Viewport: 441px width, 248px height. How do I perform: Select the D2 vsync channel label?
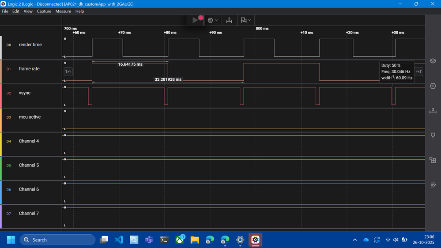[x=24, y=93]
